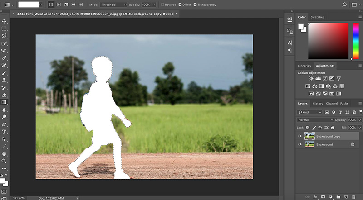The image size is (363, 200).
Task: Choose Radial Gradient style in options bar
Action: pos(59,5)
